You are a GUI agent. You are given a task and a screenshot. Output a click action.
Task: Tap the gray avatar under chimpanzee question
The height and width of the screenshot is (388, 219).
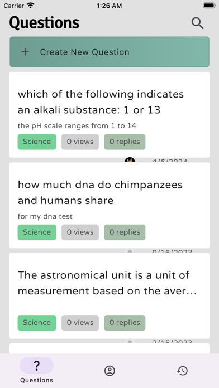point(130,250)
